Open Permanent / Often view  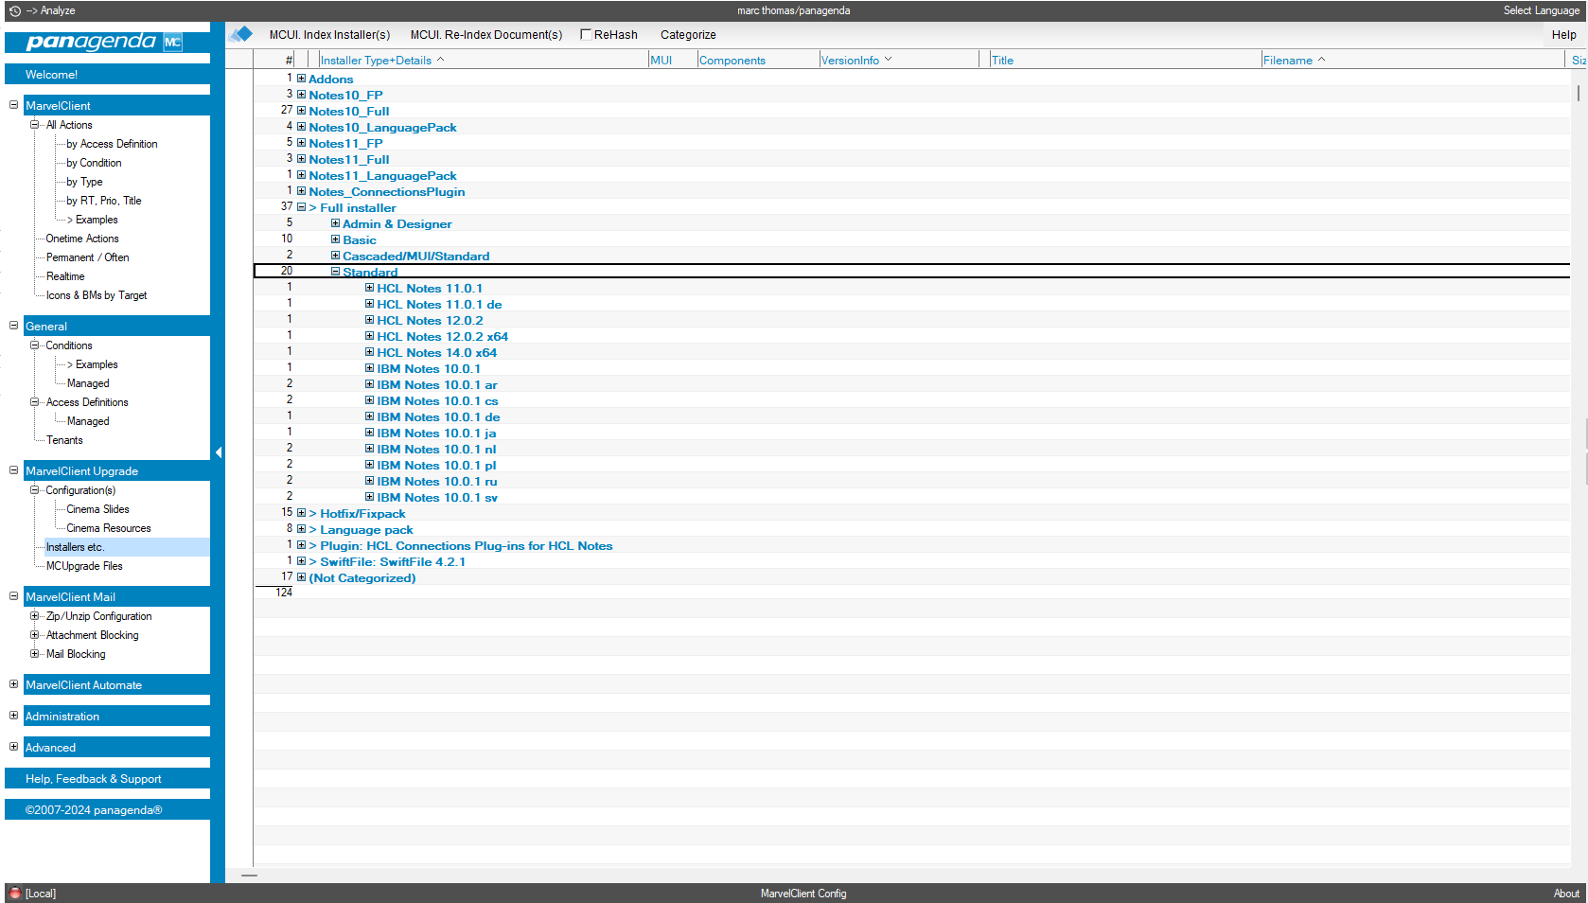coord(87,257)
